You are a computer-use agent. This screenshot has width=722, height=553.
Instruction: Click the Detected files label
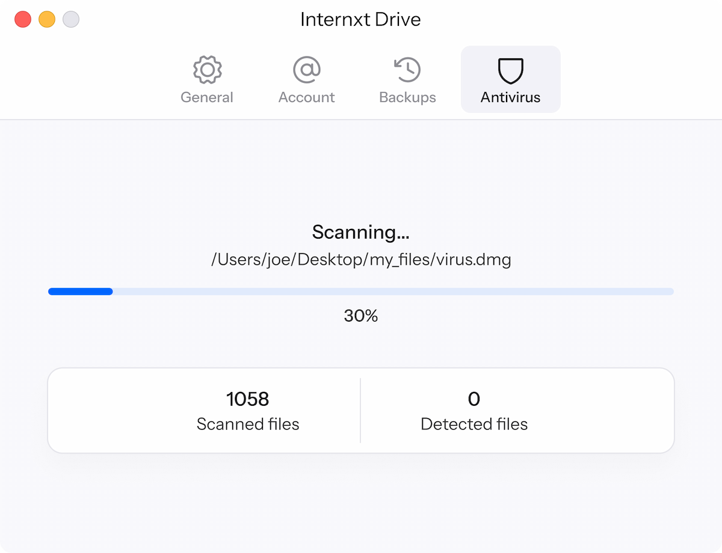474,424
